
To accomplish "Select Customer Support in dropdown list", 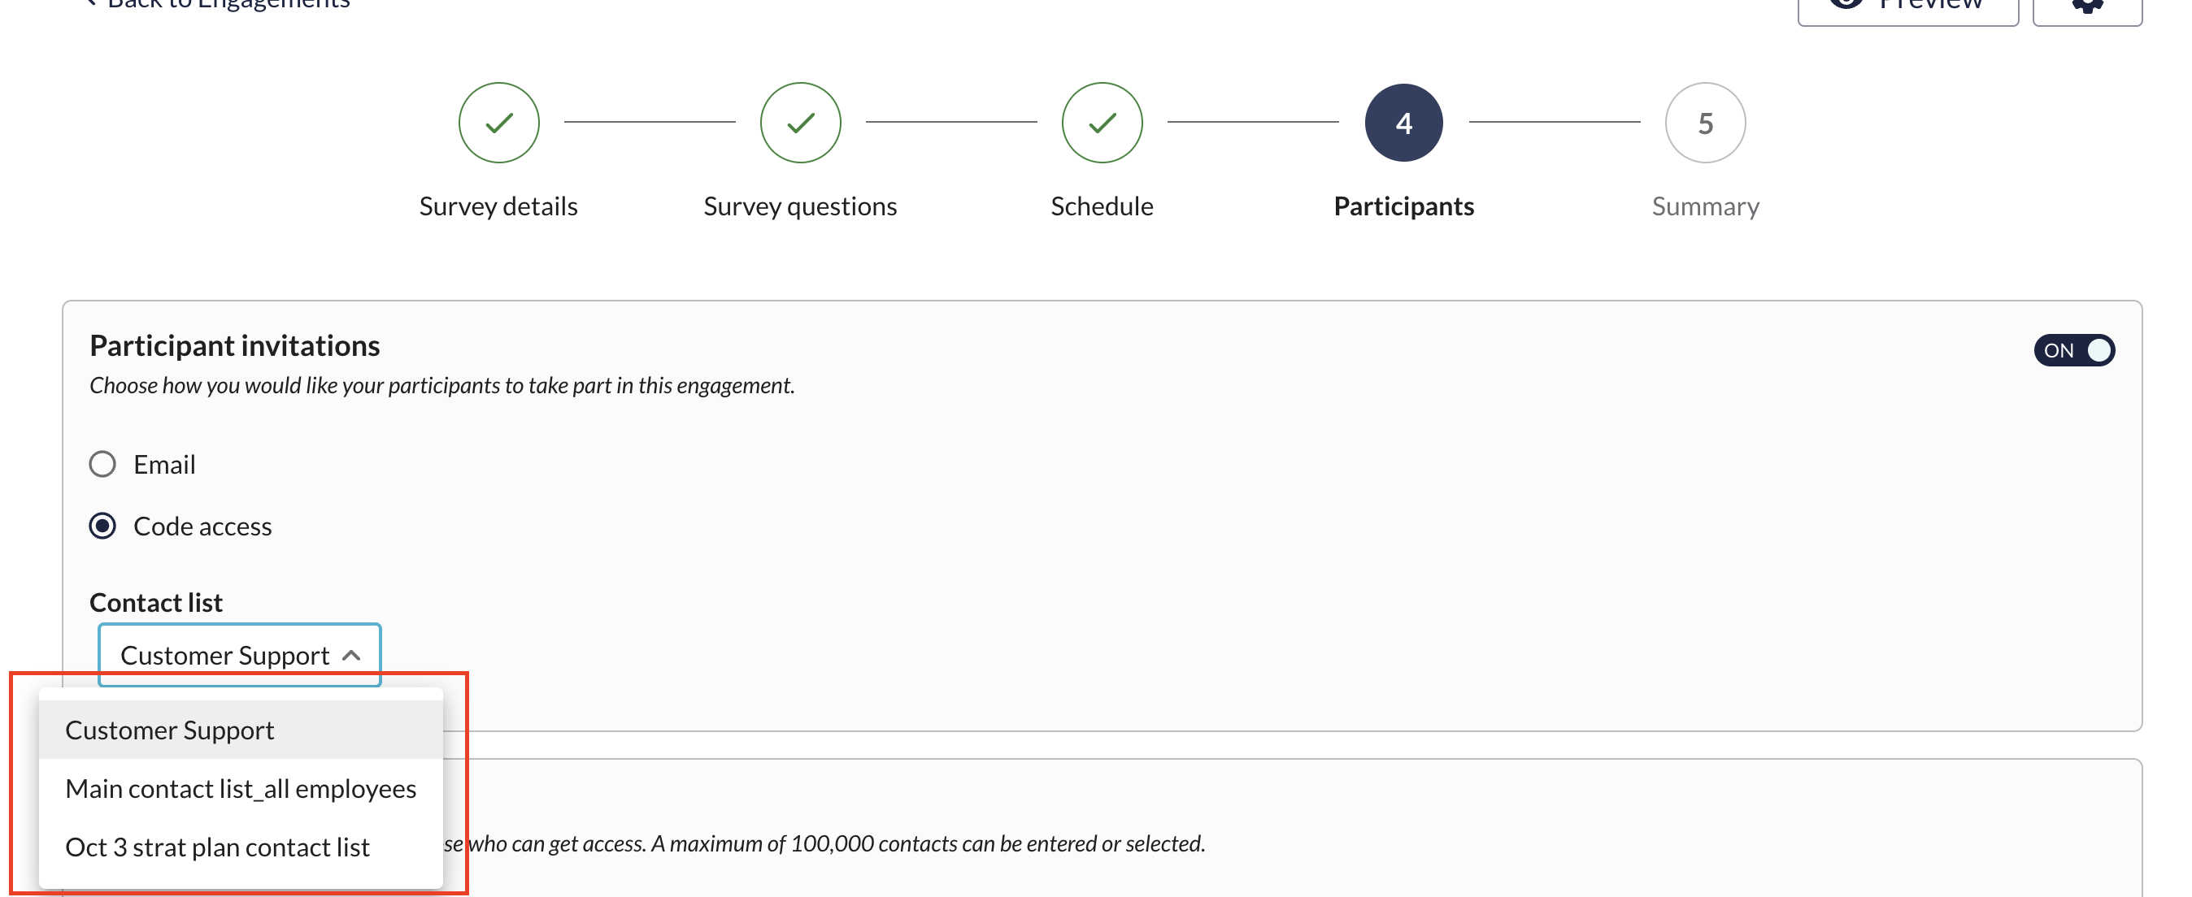I will coord(170,730).
